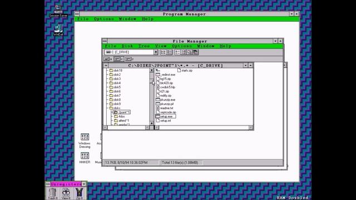This screenshot has width=356, height=200.
Task: Click the Zip It zipper icon
Action: pos(79,193)
